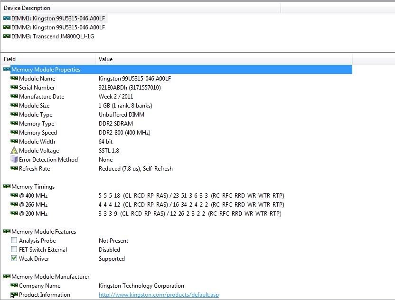Image resolution: width=395 pixels, height=300 pixels.
Task: Click the Memory Type row icon
Action: [x=14, y=124]
